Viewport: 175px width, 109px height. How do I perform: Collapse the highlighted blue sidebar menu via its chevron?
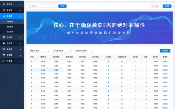21,16
